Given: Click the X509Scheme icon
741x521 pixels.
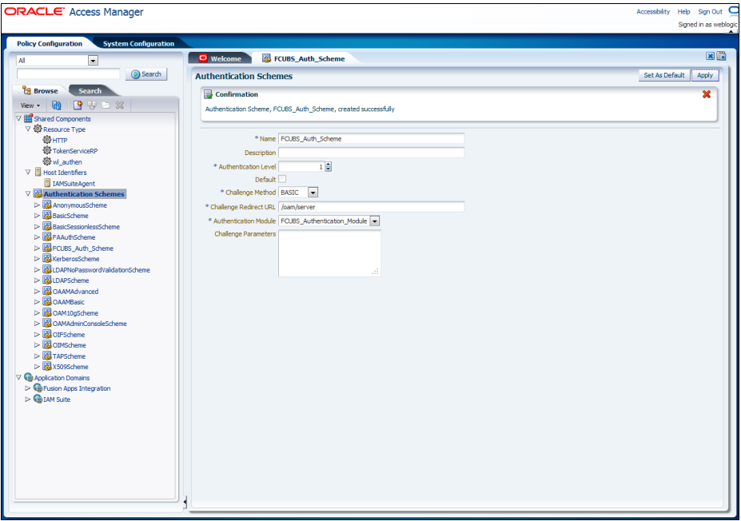Looking at the screenshot, I should (x=47, y=366).
